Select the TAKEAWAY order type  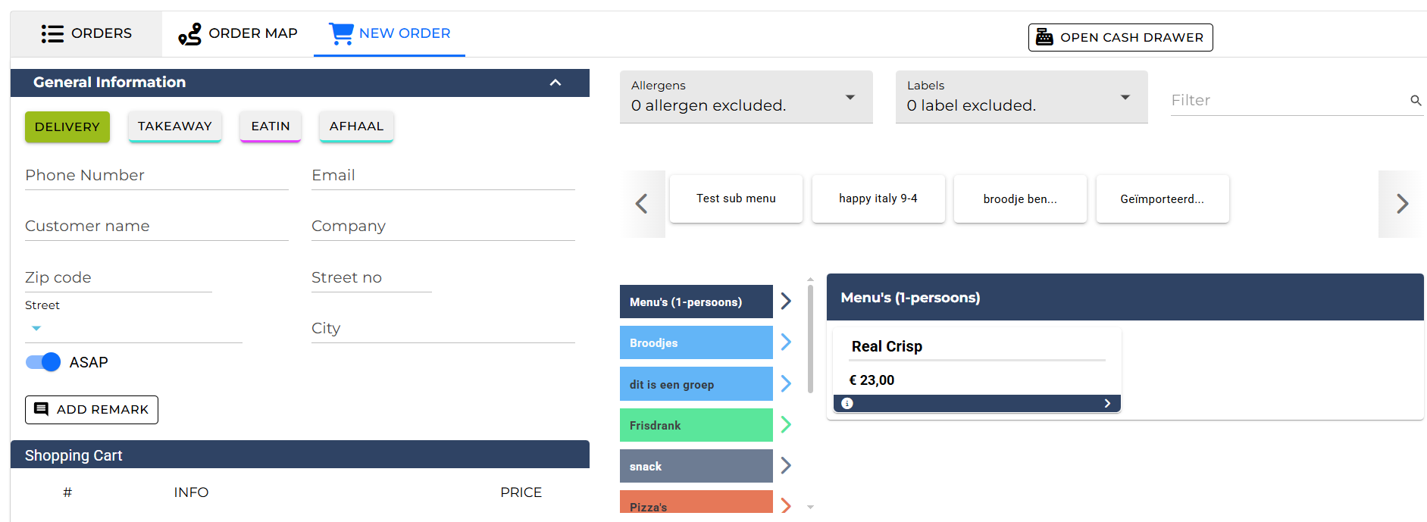tap(174, 127)
